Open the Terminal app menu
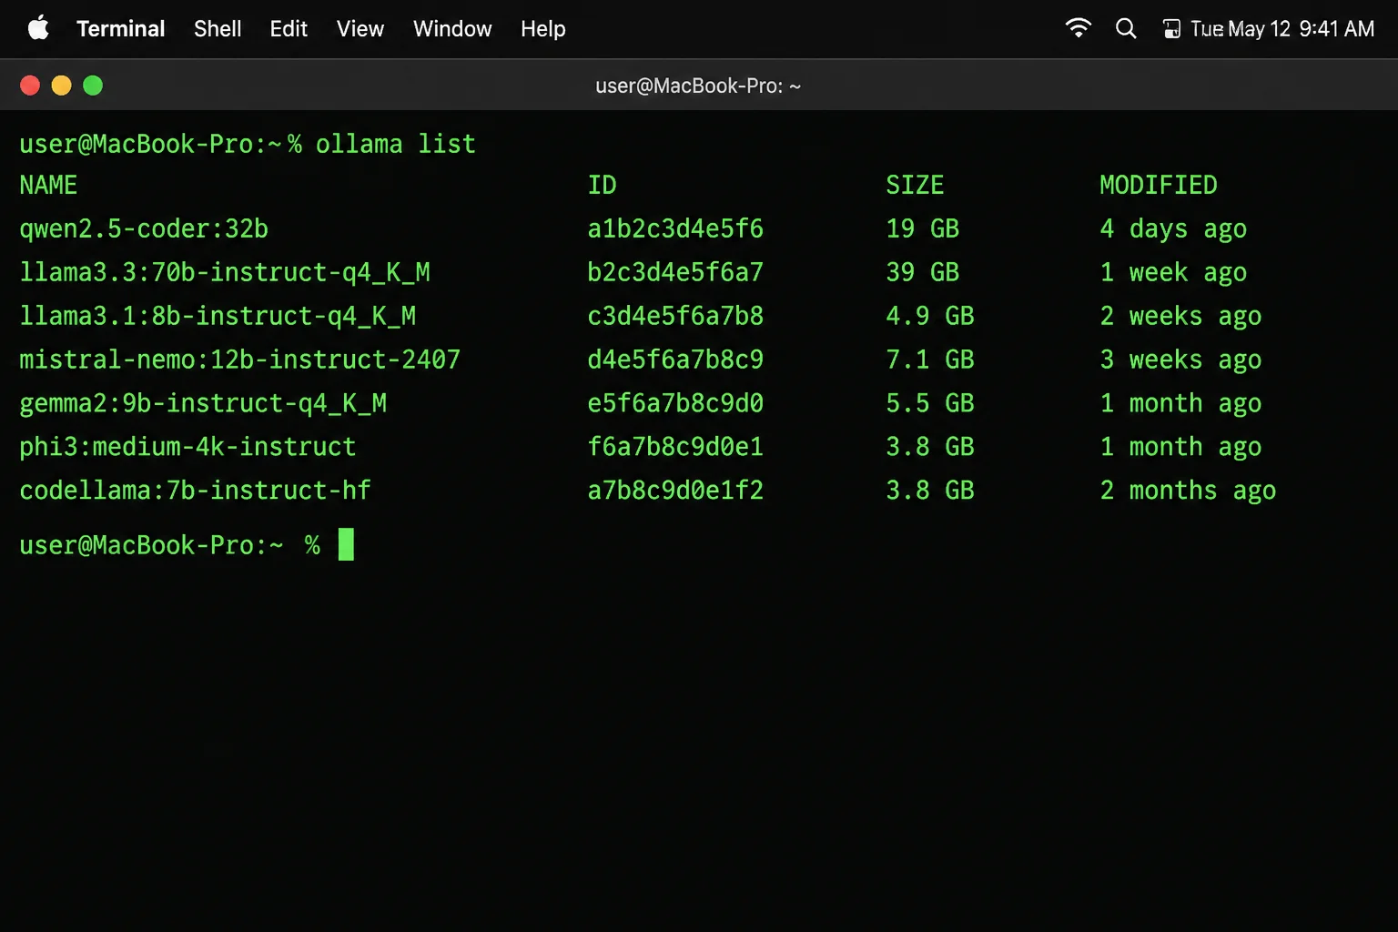The height and width of the screenshot is (932, 1398). click(x=121, y=29)
